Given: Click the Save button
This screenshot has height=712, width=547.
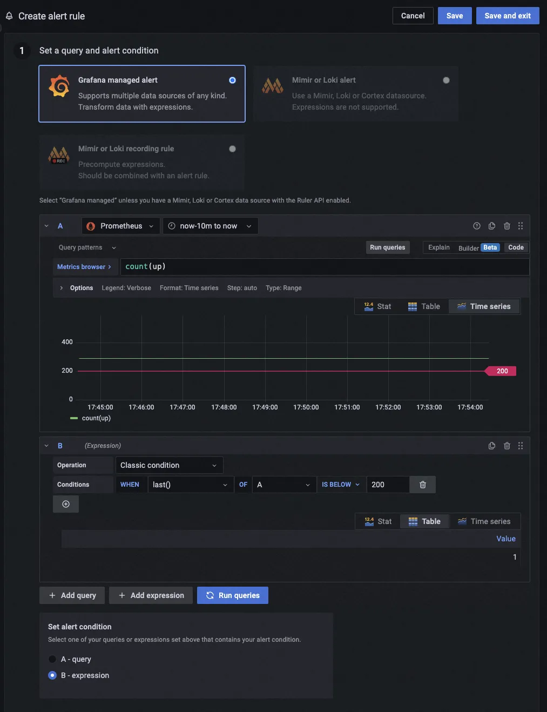Looking at the screenshot, I should pos(455,16).
